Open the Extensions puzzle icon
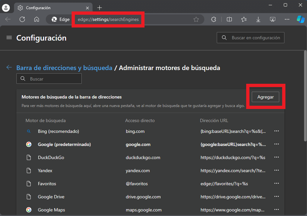The height and width of the screenshot is (216, 307). (213, 19)
